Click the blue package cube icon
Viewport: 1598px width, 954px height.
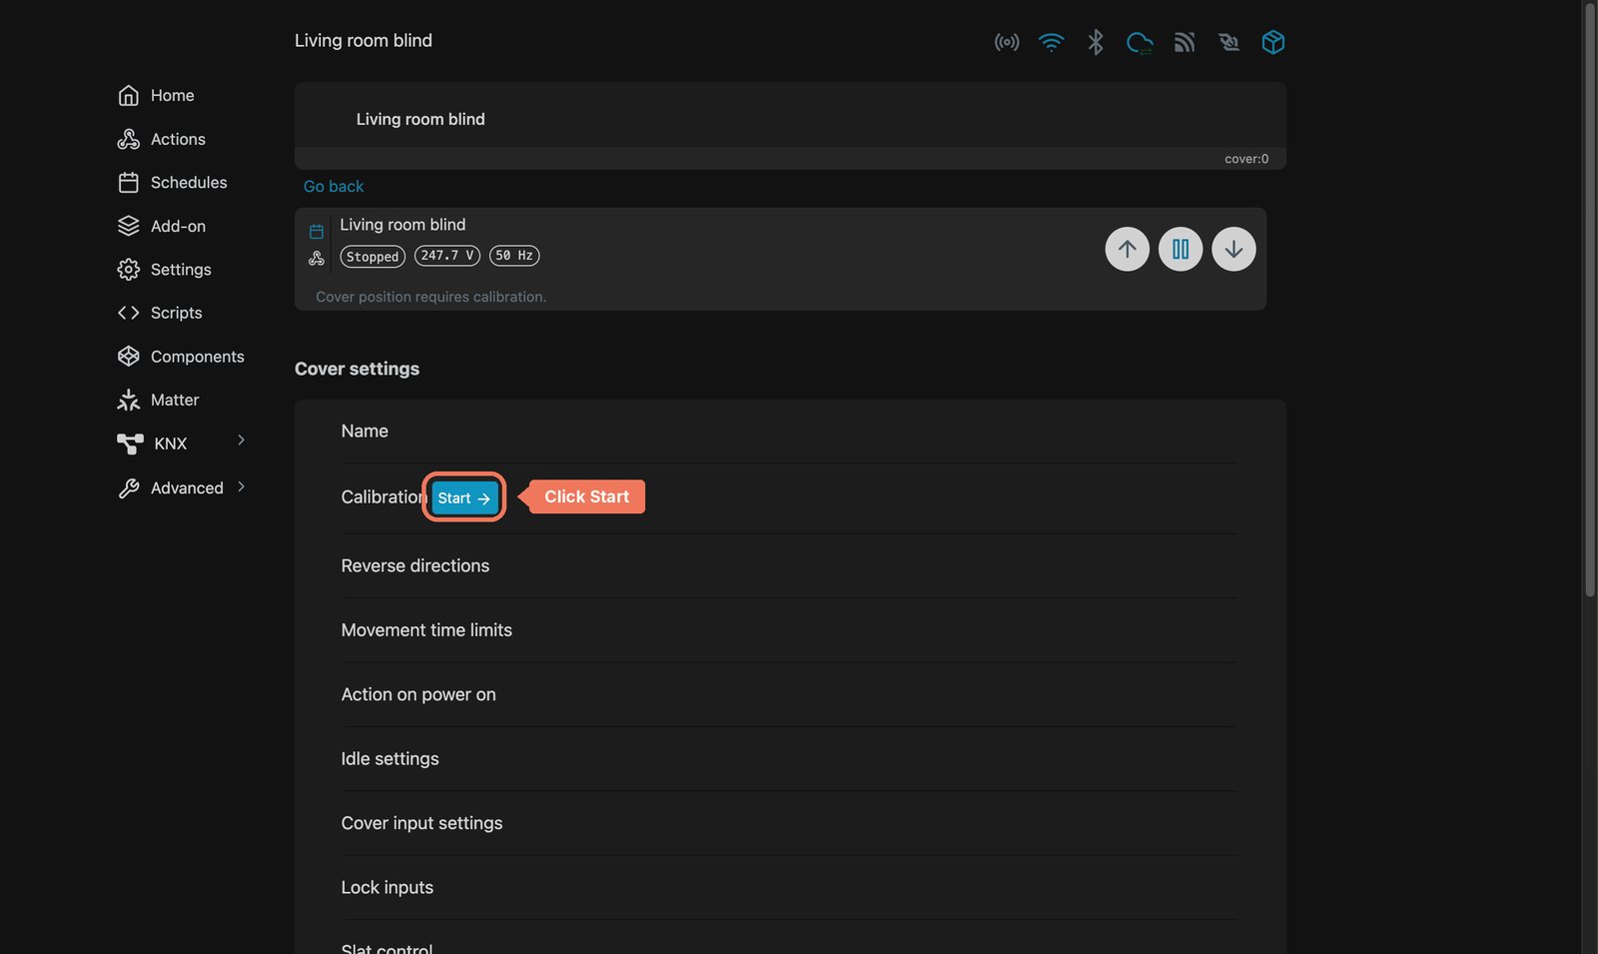click(x=1273, y=42)
